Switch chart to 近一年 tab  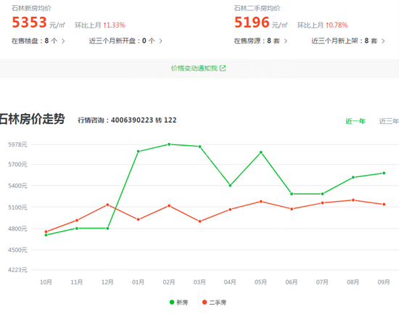355,121
